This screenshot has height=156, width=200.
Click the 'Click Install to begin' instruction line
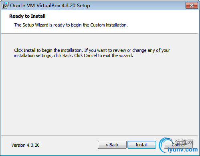92,50
